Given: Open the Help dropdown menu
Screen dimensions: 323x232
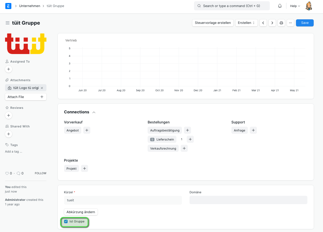Looking at the screenshot, I should coord(295,6).
